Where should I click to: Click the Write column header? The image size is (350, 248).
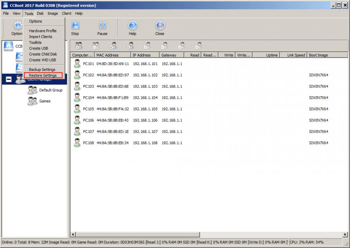(227, 55)
